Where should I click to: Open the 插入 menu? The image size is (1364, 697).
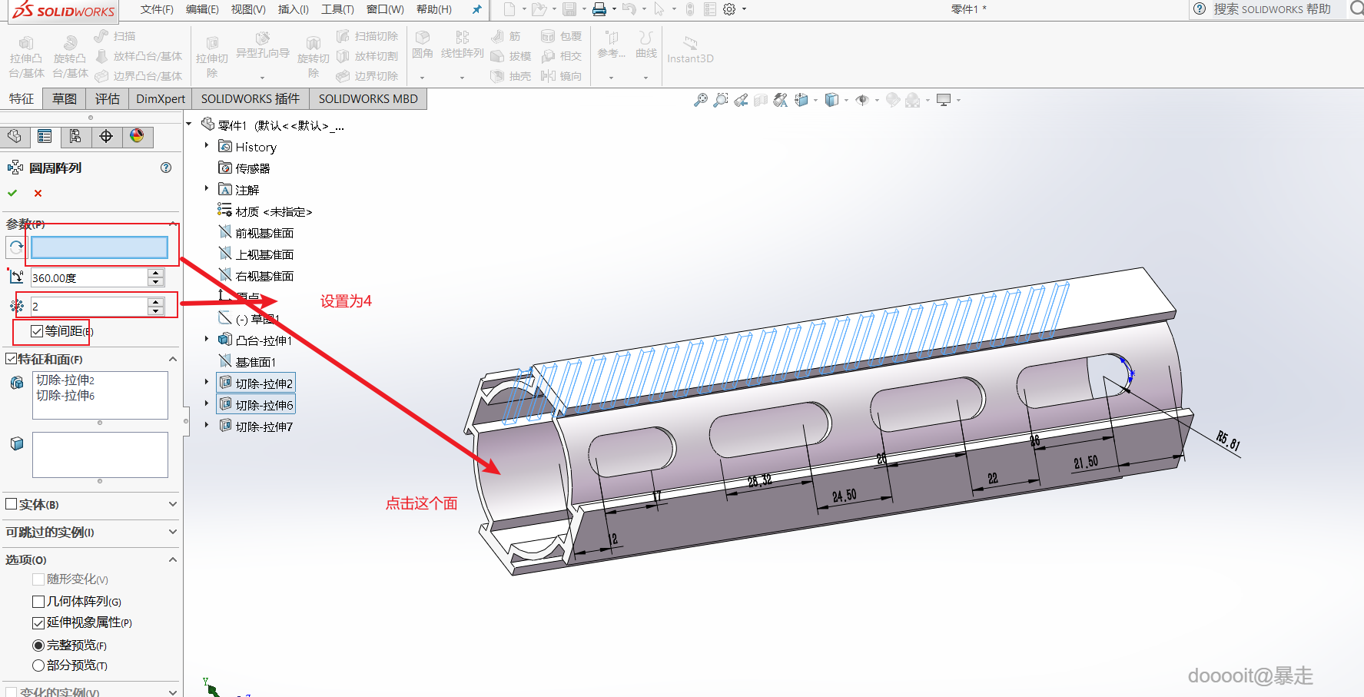[293, 9]
